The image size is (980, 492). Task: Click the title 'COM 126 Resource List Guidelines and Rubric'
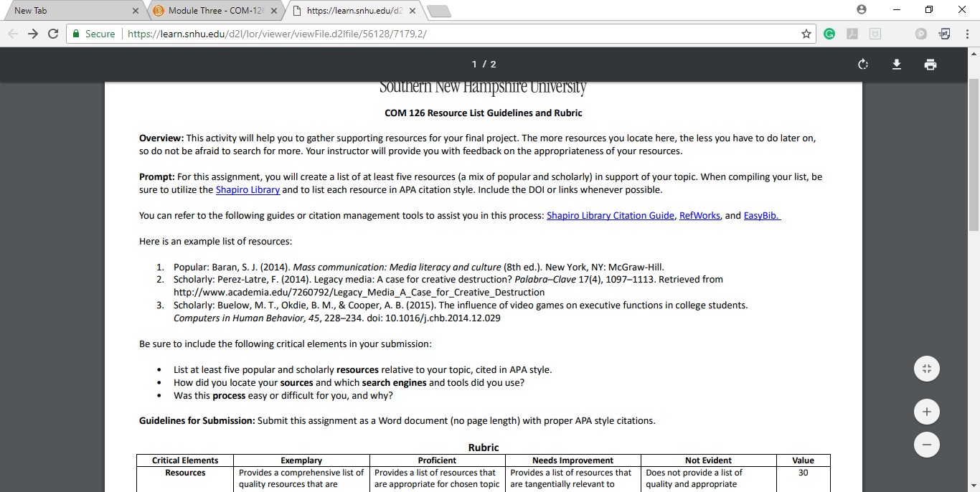tap(484, 113)
